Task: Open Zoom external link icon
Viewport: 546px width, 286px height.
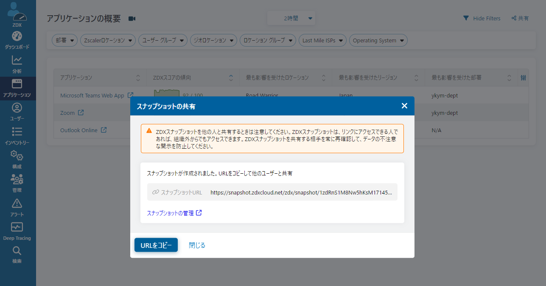Action: 81,113
